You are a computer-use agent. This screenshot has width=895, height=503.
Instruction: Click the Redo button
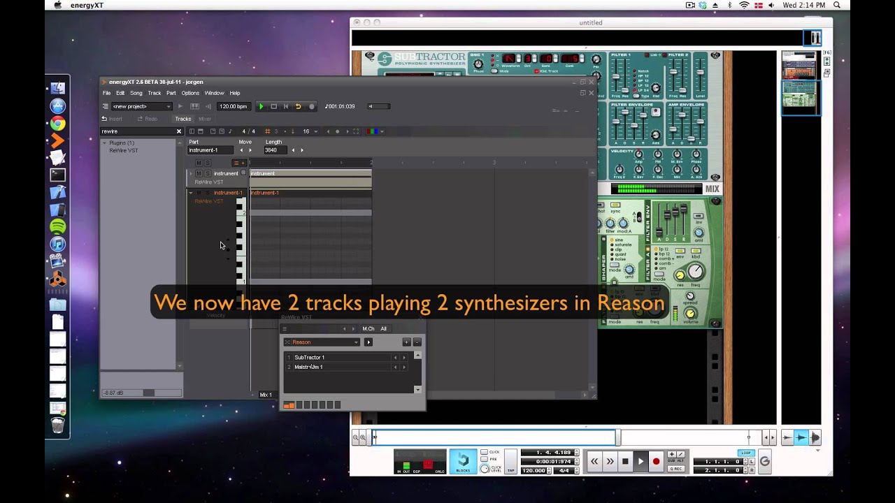point(147,119)
